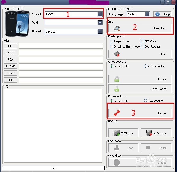Viewport: 177px width, 172px height.
Task: Maximize the application window
Action: pyautogui.click(x=168, y=2)
